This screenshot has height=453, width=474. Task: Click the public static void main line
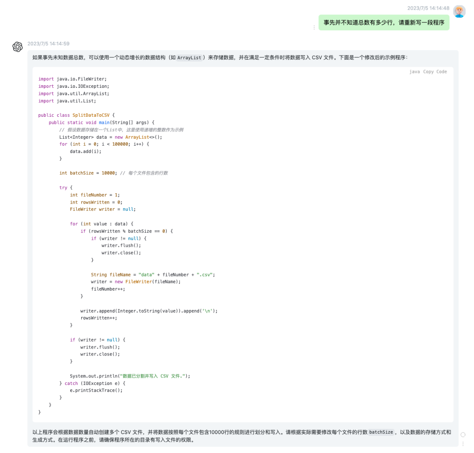click(101, 122)
